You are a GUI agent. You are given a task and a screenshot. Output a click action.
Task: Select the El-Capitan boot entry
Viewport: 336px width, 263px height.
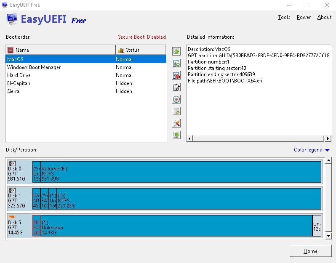(86, 83)
